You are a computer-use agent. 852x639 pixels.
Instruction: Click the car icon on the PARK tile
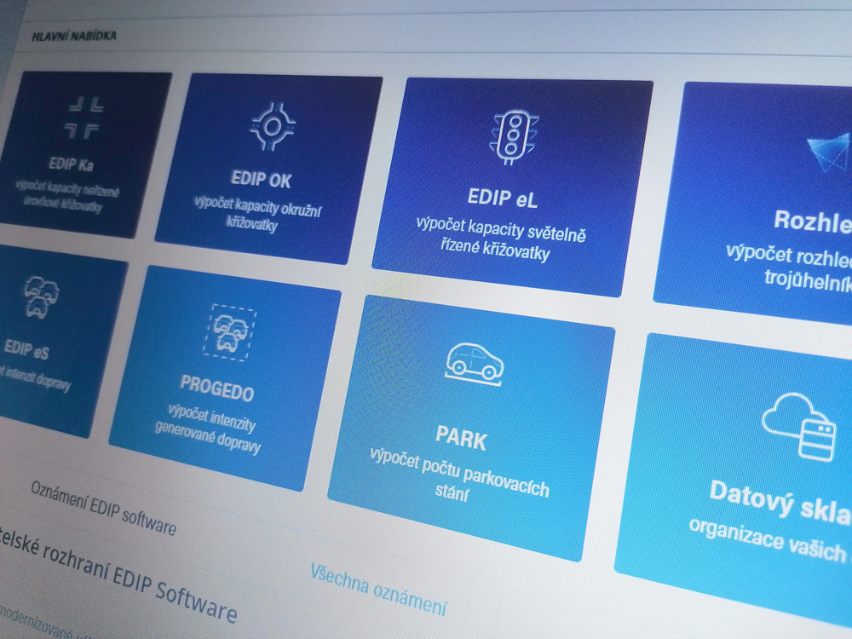click(475, 362)
